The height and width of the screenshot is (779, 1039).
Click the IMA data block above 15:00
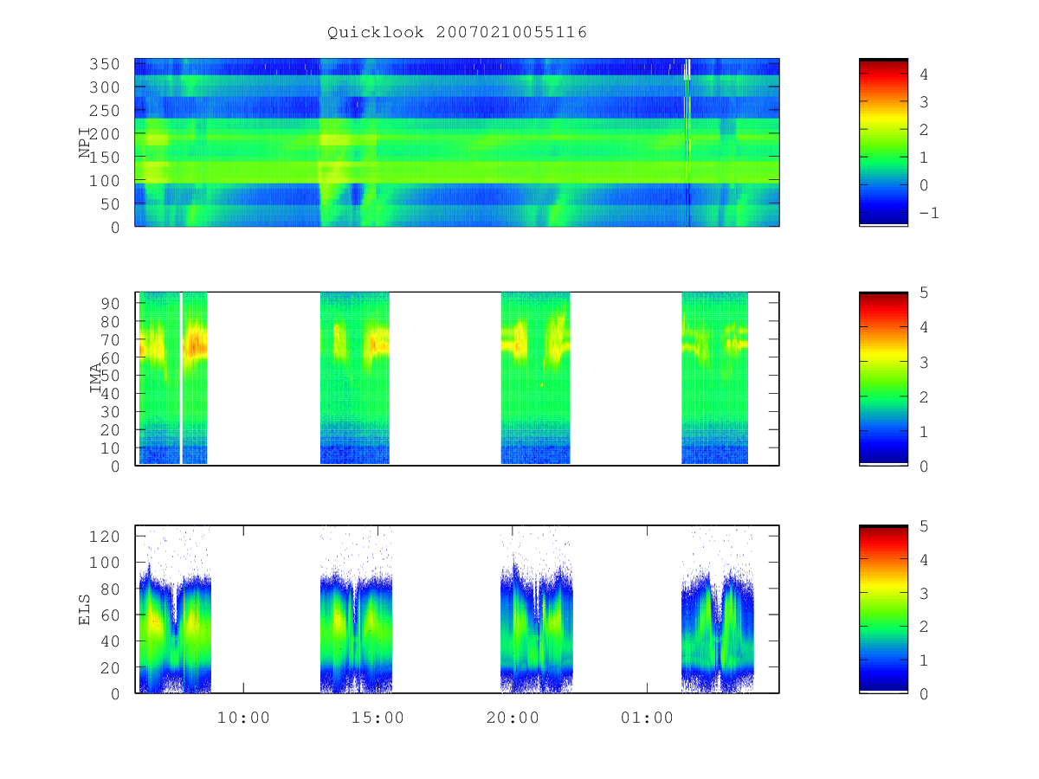pos(355,378)
